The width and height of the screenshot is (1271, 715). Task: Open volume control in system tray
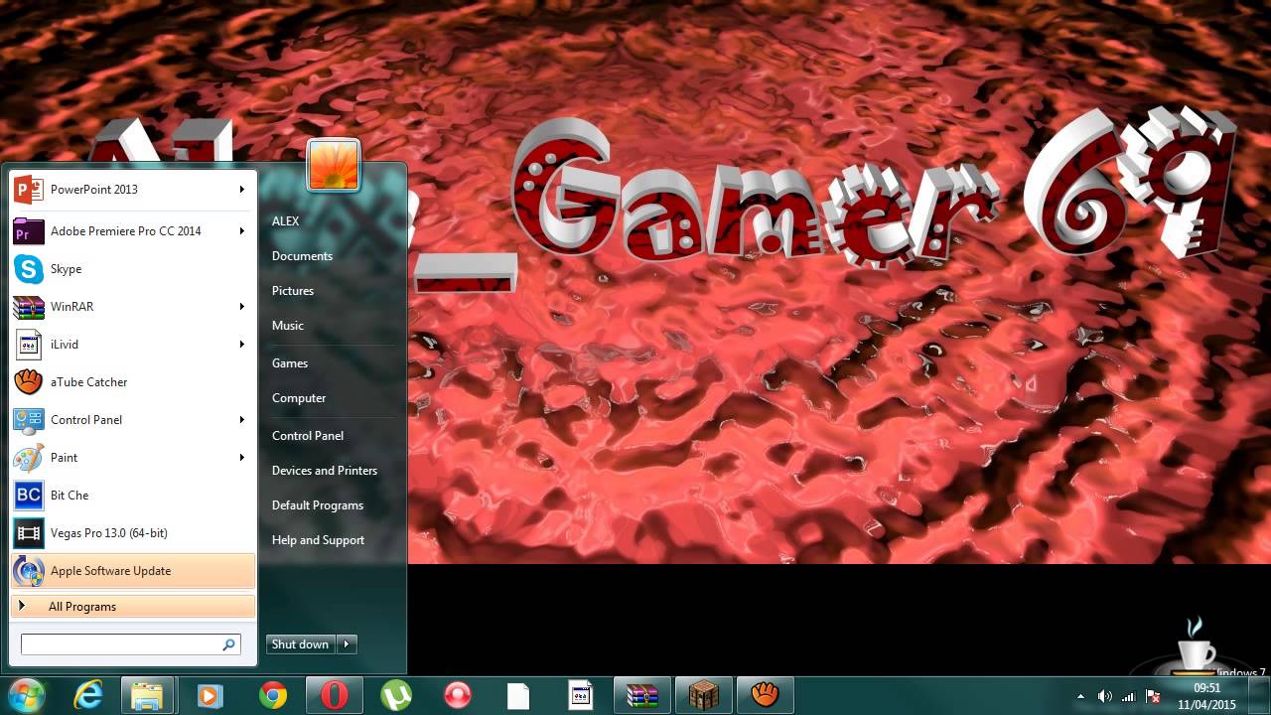[1104, 696]
